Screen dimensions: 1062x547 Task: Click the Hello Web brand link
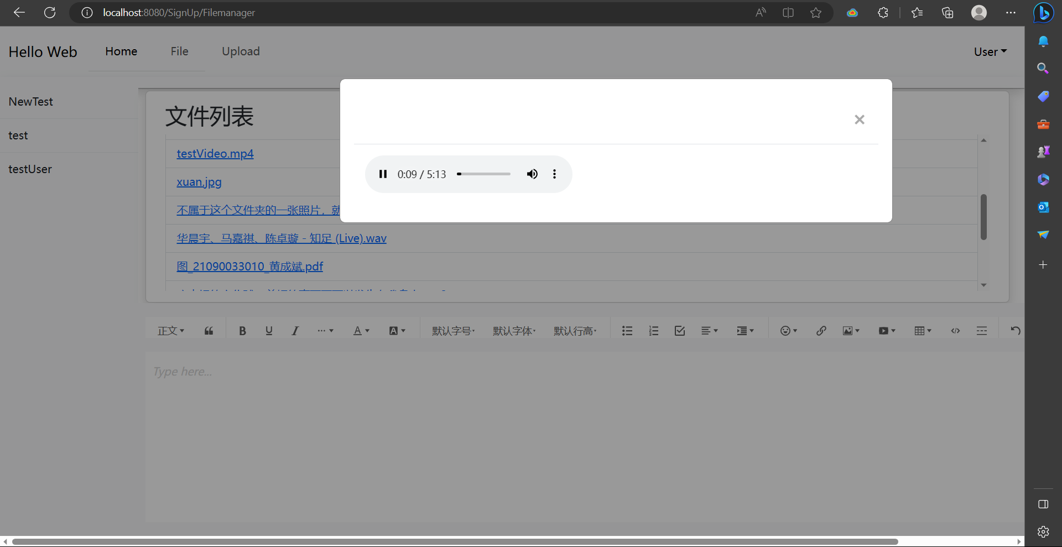[x=43, y=52]
